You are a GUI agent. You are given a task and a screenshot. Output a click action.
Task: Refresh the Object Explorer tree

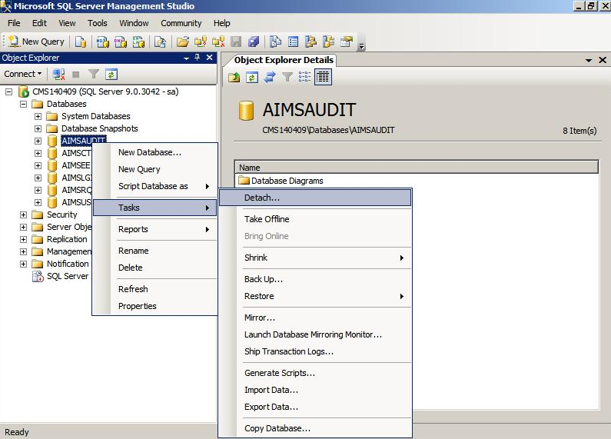[x=111, y=74]
